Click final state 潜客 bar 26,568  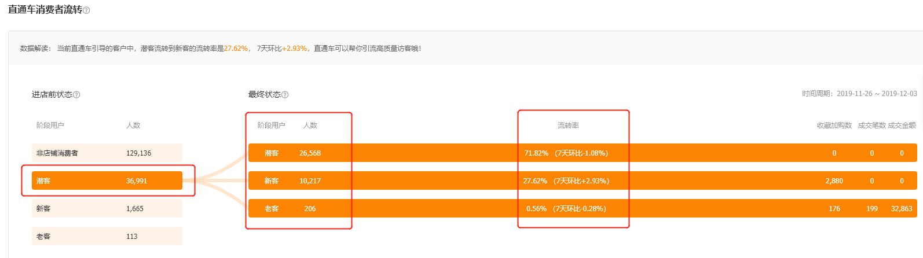pyautogui.click(x=583, y=153)
